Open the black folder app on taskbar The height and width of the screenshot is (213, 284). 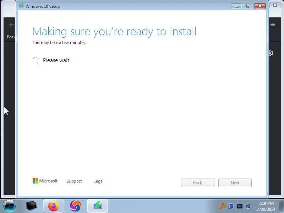[32, 206]
